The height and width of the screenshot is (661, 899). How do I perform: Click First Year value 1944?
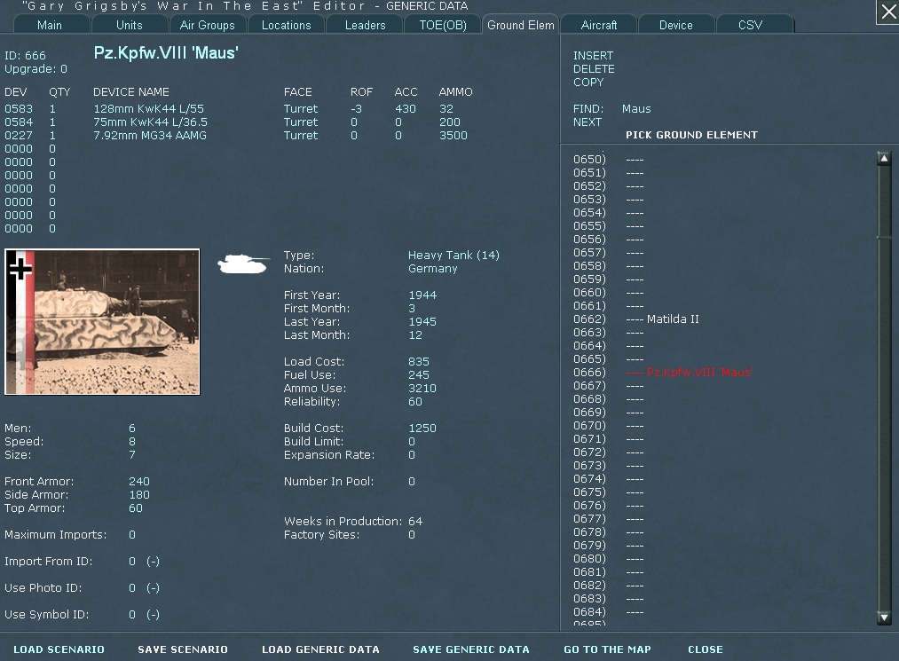pyautogui.click(x=422, y=295)
